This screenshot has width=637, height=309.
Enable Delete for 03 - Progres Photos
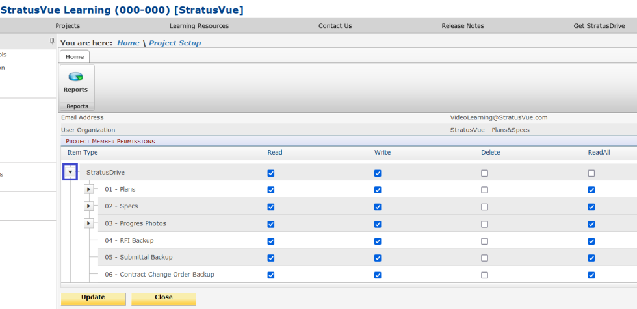click(485, 224)
